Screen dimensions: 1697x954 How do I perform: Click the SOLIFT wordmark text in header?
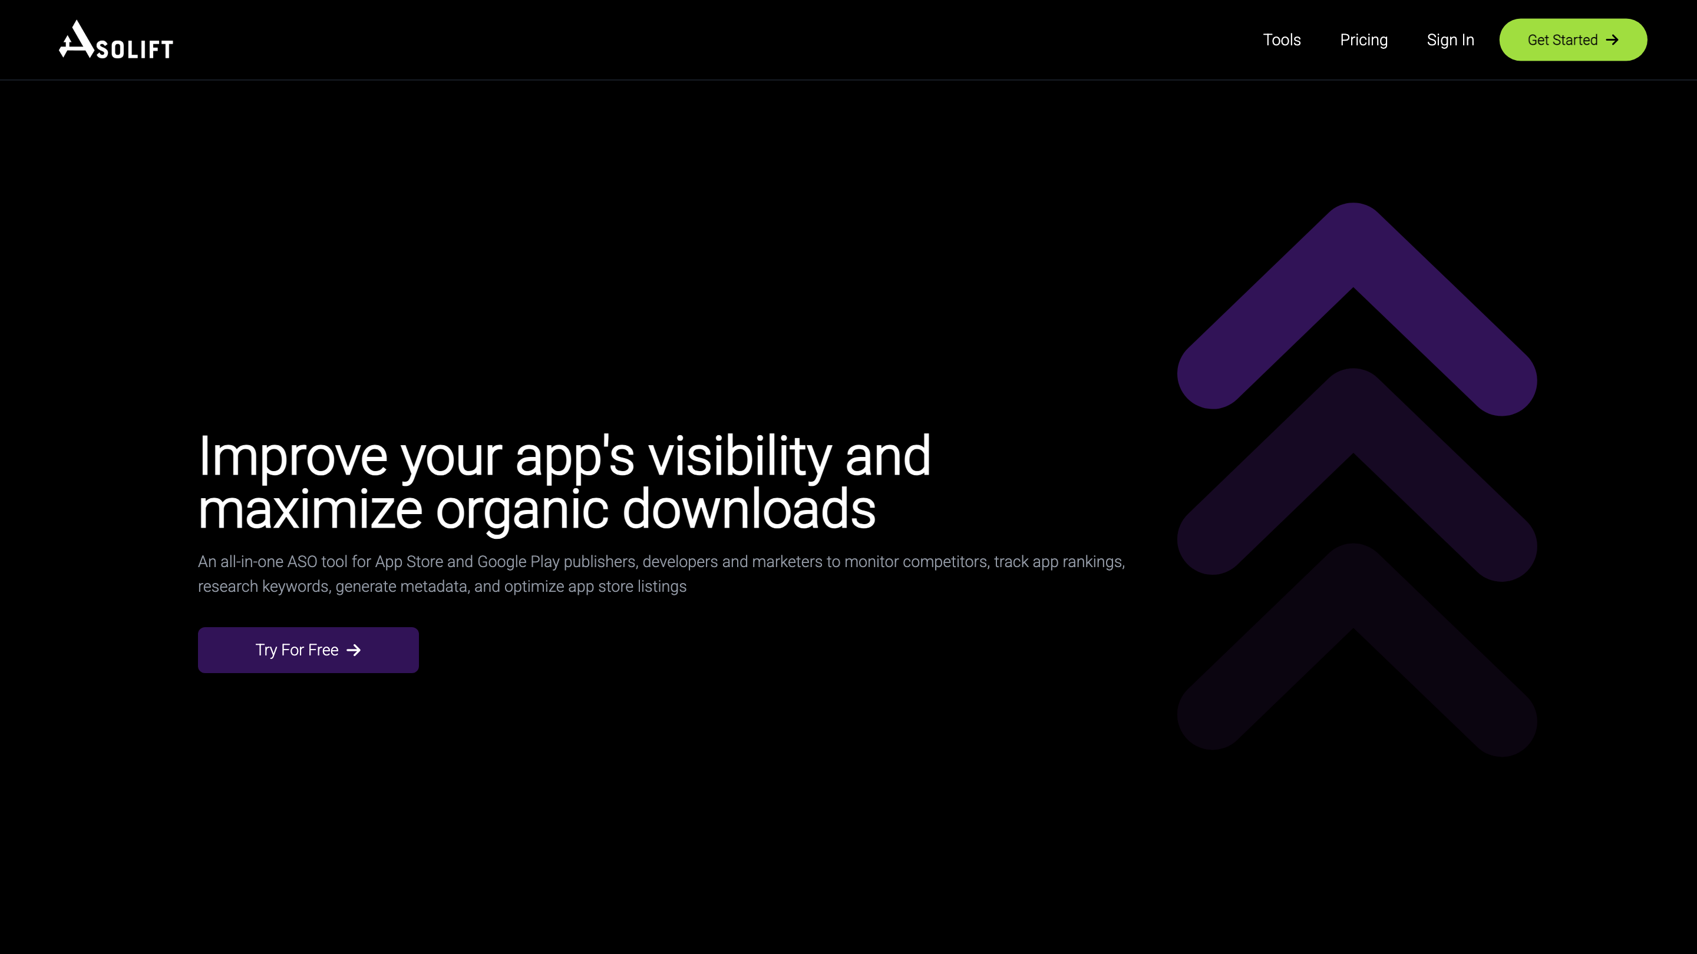click(135, 49)
